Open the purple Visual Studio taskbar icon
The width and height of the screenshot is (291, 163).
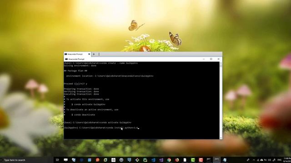tap(161, 160)
